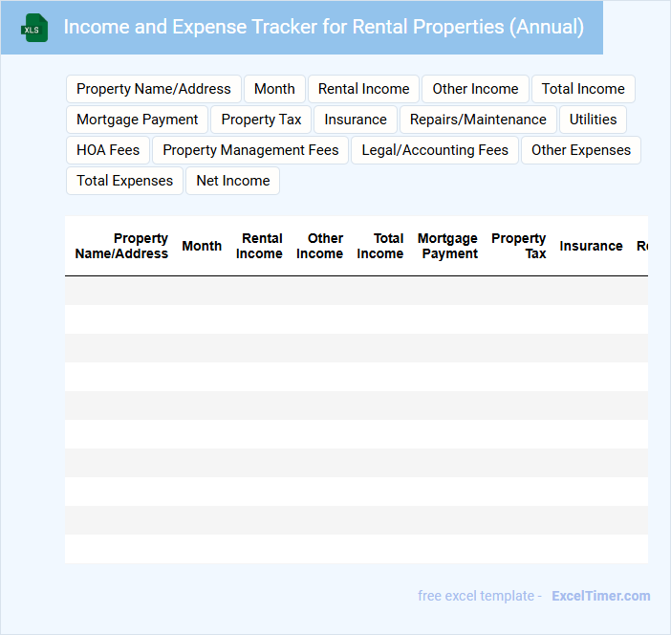The width and height of the screenshot is (671, 635).
Task: Click the Total Income tag
Action: click(583, 89)
